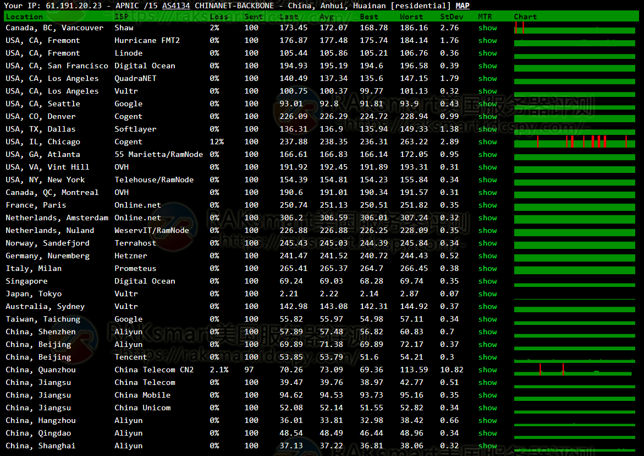The width and height of the screenshot is (644, 456).
Task: Show MTR for Milan Prometeus row
Action: point(487,269)
